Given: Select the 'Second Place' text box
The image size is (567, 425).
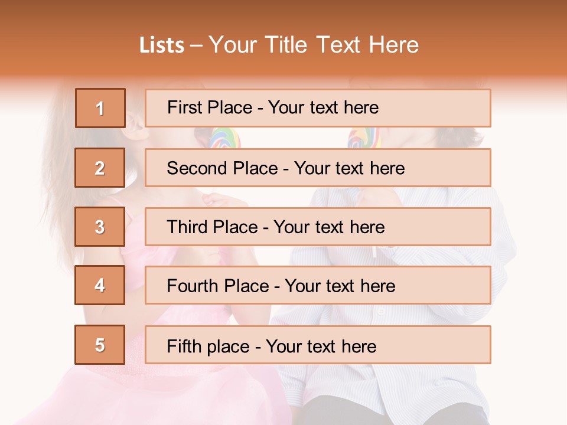Looking at the screenshot, I should (318, 168).
